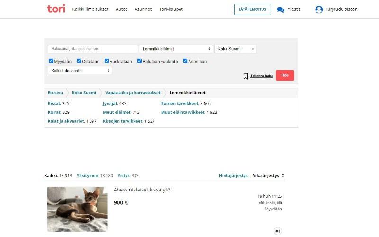Screen dimensions: 379x237
Task: Click the user profile icon
Action: (319, 9)
